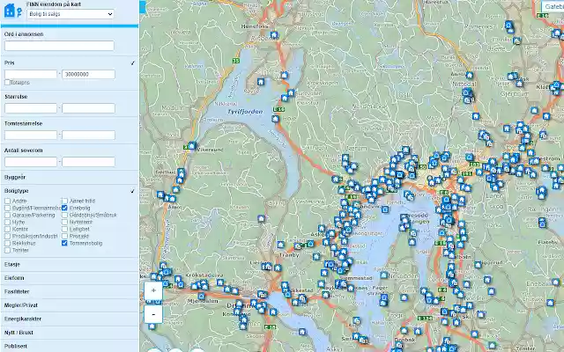Viewport: 564px width, 352px height.
Task: Click the house marker above Tranby
Action: pos(281,245)
